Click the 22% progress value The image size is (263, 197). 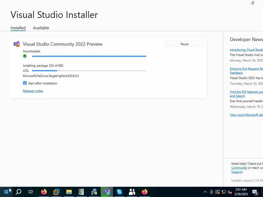(26, 71)
